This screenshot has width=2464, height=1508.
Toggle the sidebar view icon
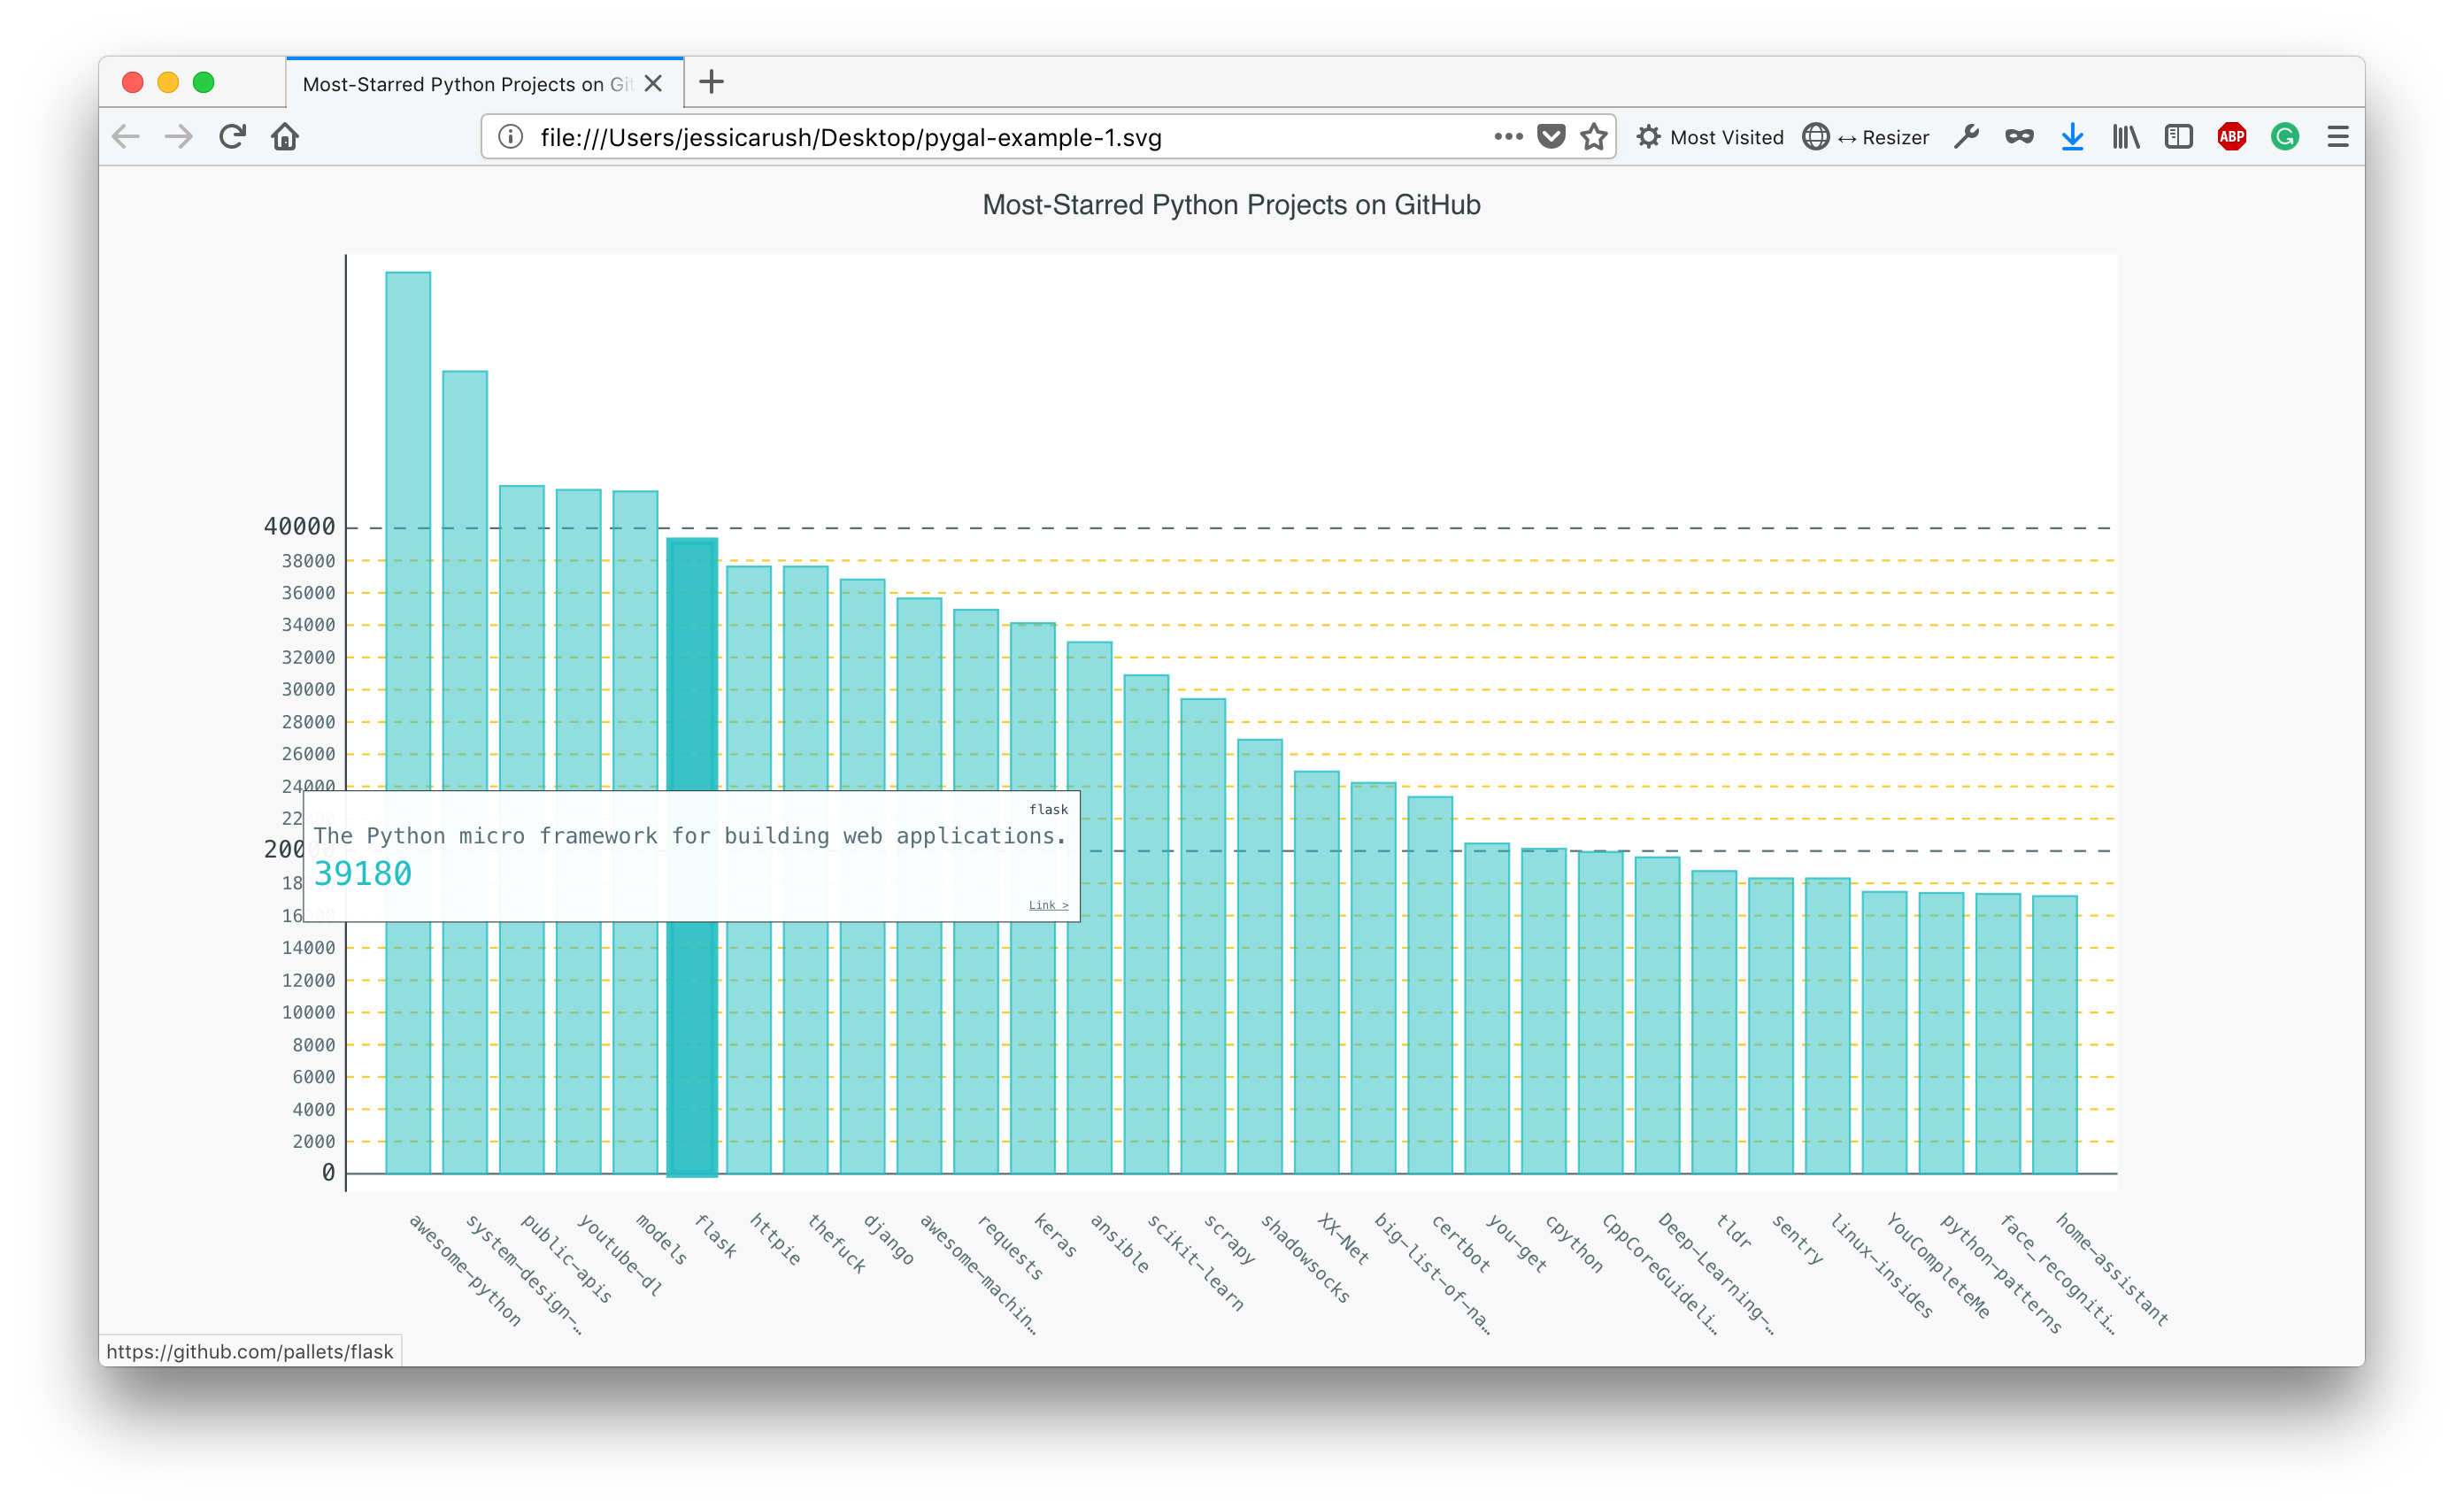(x=2178, y=137)
